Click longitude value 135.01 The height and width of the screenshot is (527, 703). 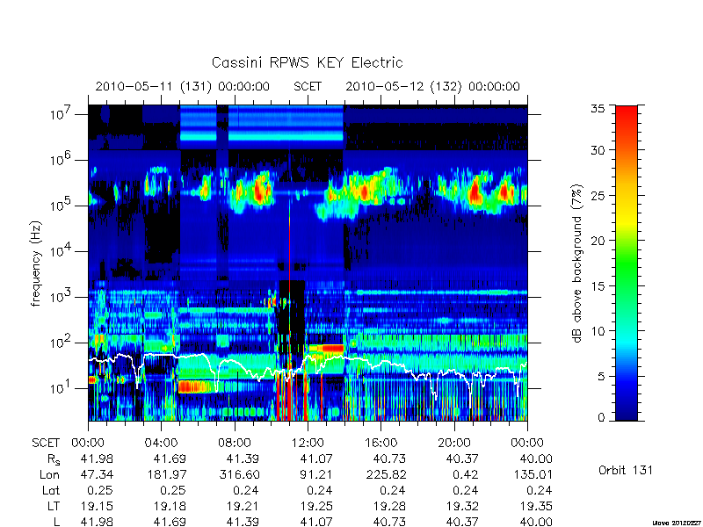click(533, 474)
